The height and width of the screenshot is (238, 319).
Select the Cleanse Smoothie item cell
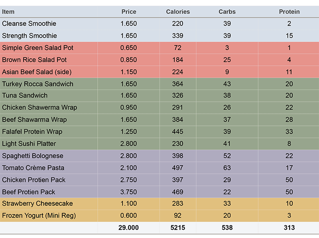pos(29,24)
